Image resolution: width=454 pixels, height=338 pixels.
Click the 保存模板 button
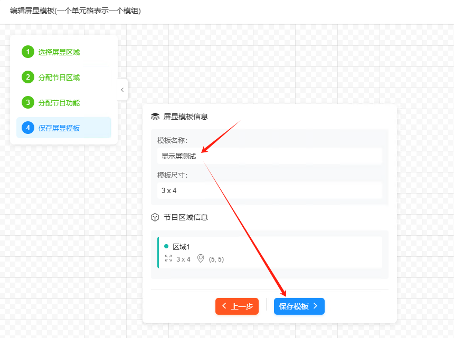click(299, 306)
